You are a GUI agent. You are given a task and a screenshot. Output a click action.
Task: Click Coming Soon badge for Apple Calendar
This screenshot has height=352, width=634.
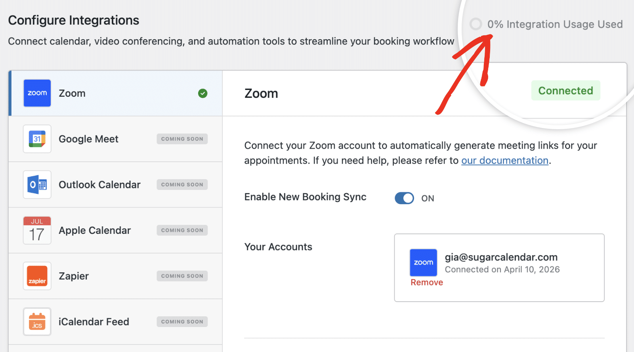pos(182,230)
